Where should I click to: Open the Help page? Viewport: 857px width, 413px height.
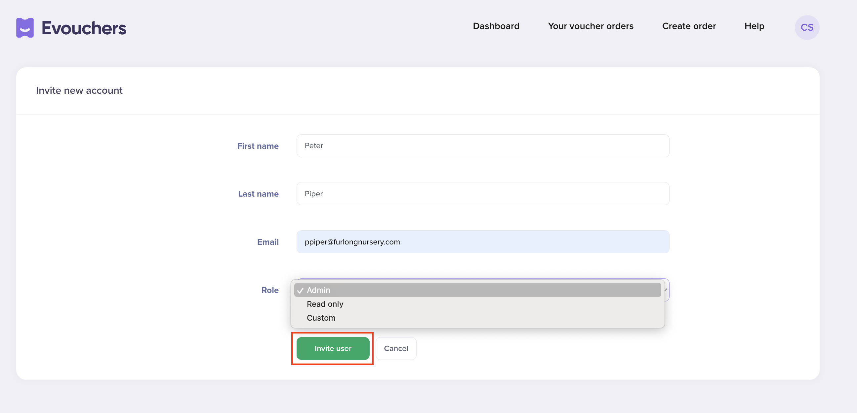pyautogui.click(x=754, y=26)
